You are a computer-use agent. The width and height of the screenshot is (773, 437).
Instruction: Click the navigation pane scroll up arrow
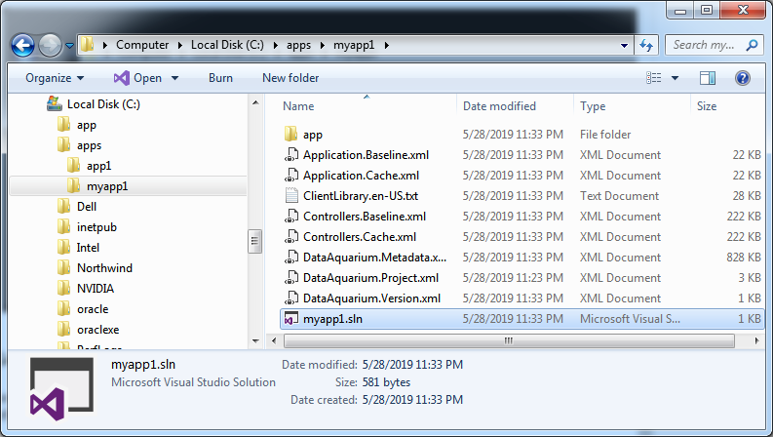click(255, 102)
